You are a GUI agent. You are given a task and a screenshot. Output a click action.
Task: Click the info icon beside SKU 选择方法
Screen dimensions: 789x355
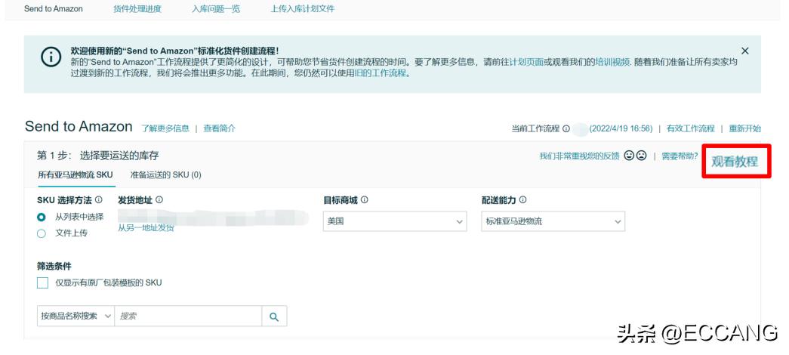(99, 200)
